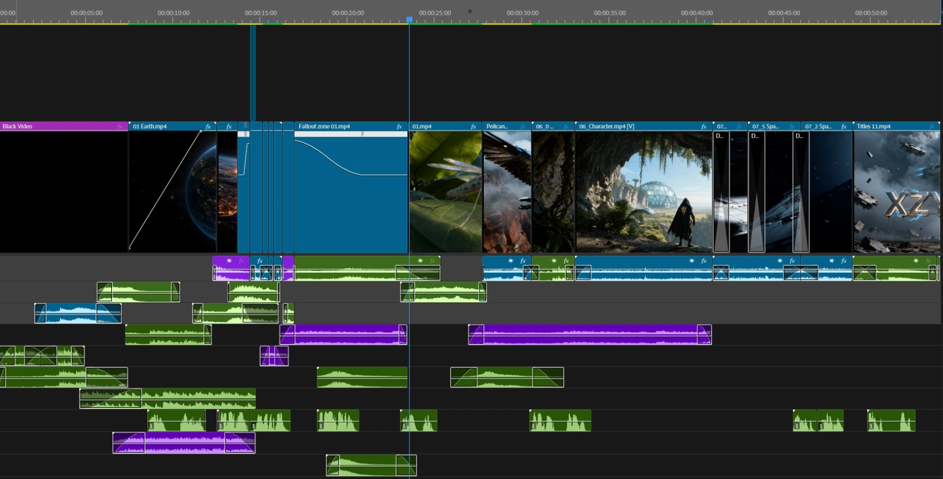This screenshot has height=479, width=943.
Task: Click fx badge on Fallout zone 01.mp4
Action: [x=399, y=126]
